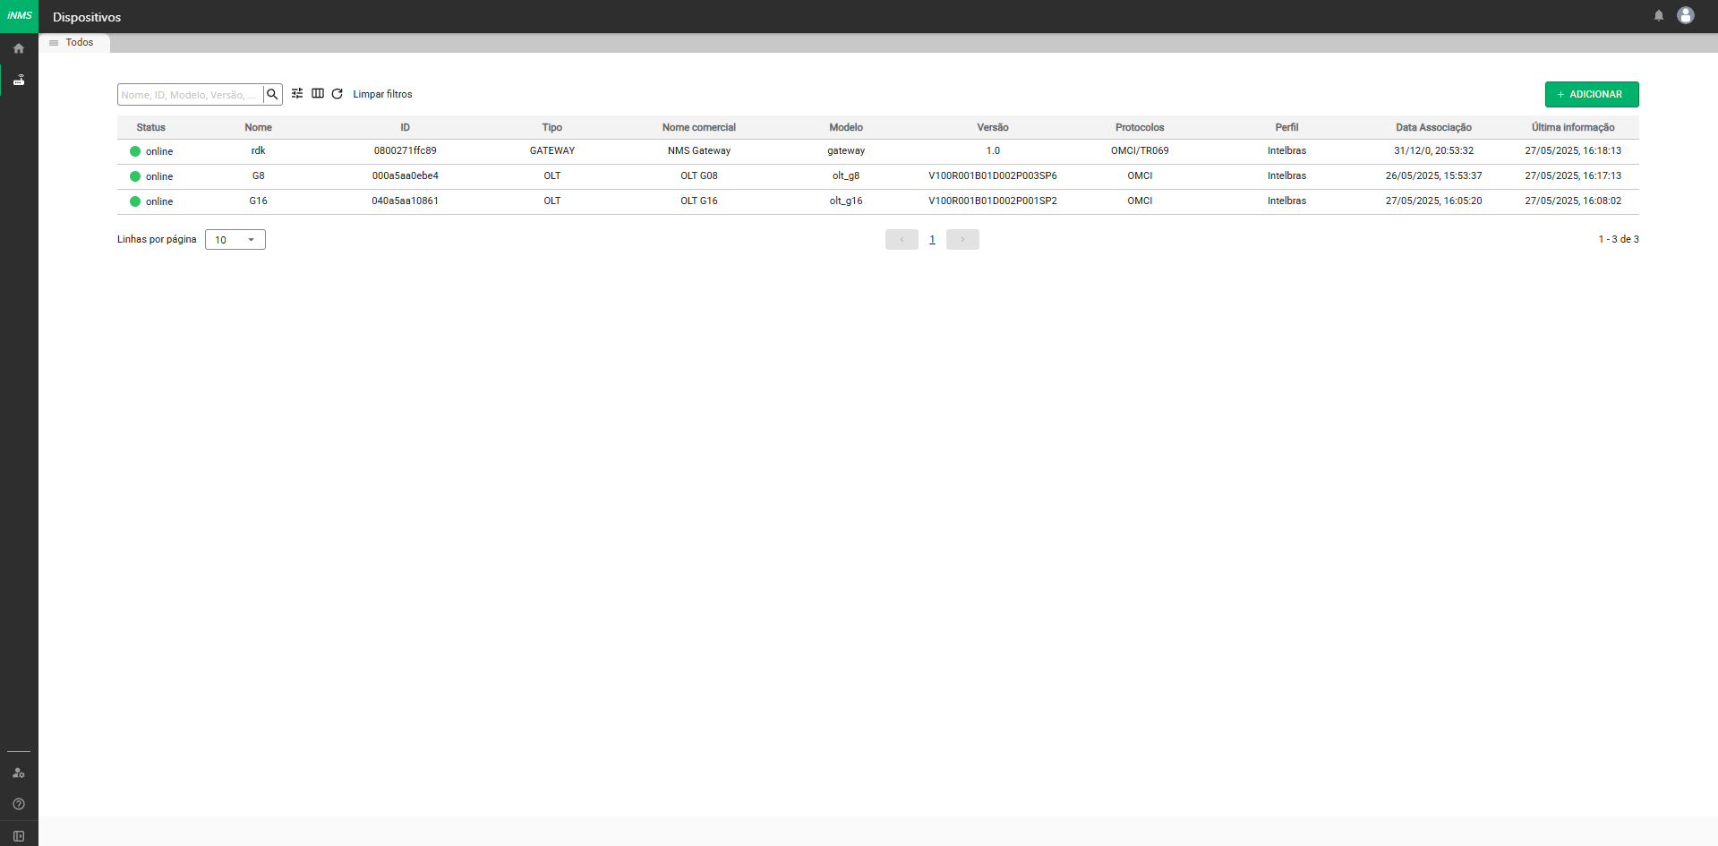Sort by the Modelo column header
Screen dimensions: 1718x846
[846, 127]
